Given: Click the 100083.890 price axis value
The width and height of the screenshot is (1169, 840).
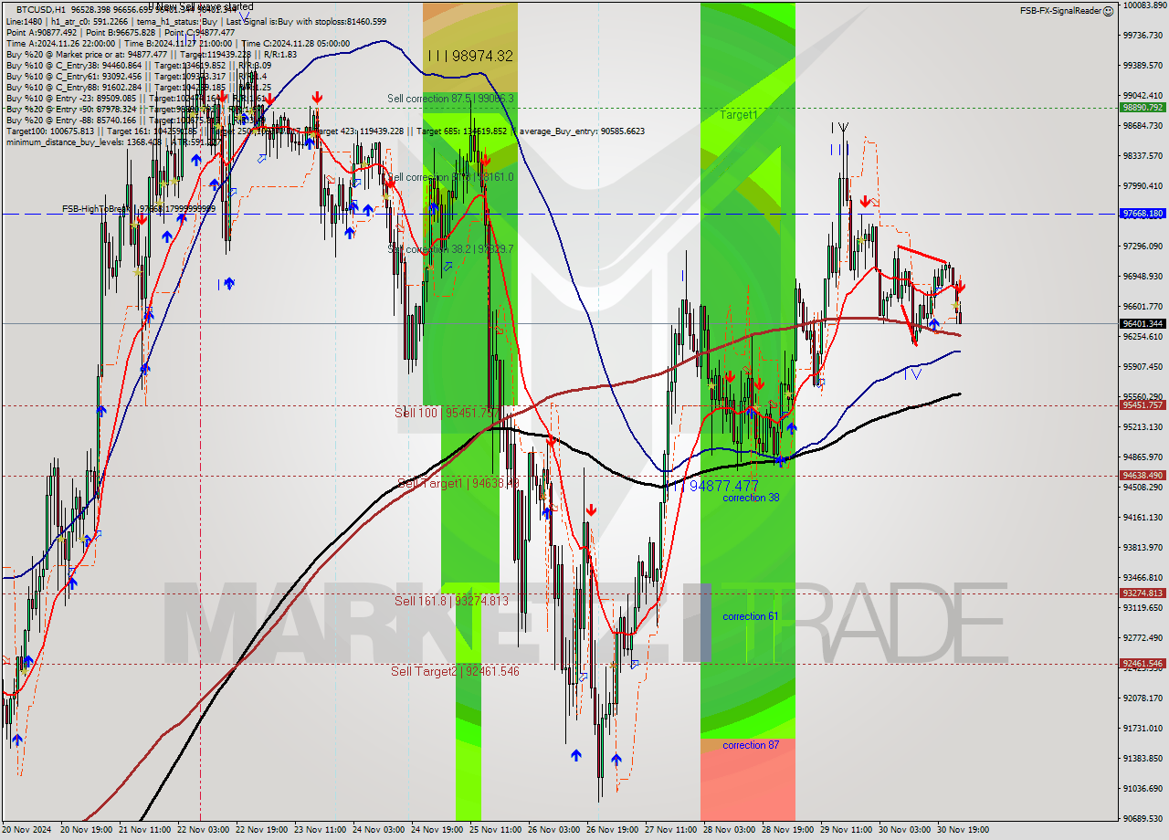Looking at the screenshot, I should (1143, 5).
